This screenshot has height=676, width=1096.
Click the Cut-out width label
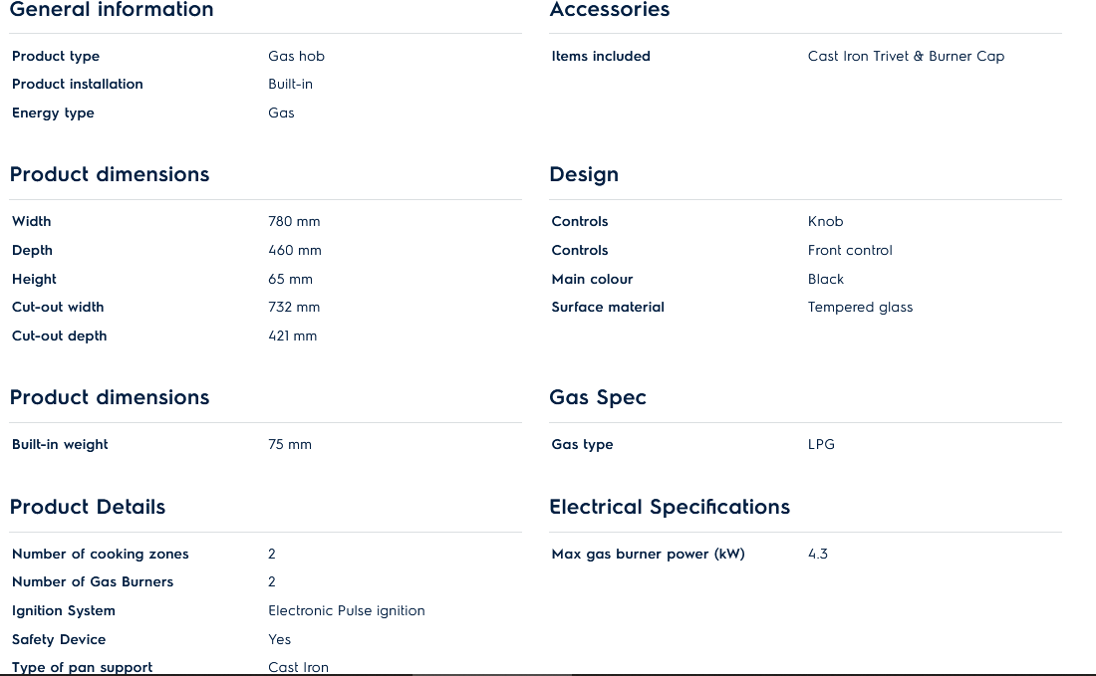tap(58, 307)
